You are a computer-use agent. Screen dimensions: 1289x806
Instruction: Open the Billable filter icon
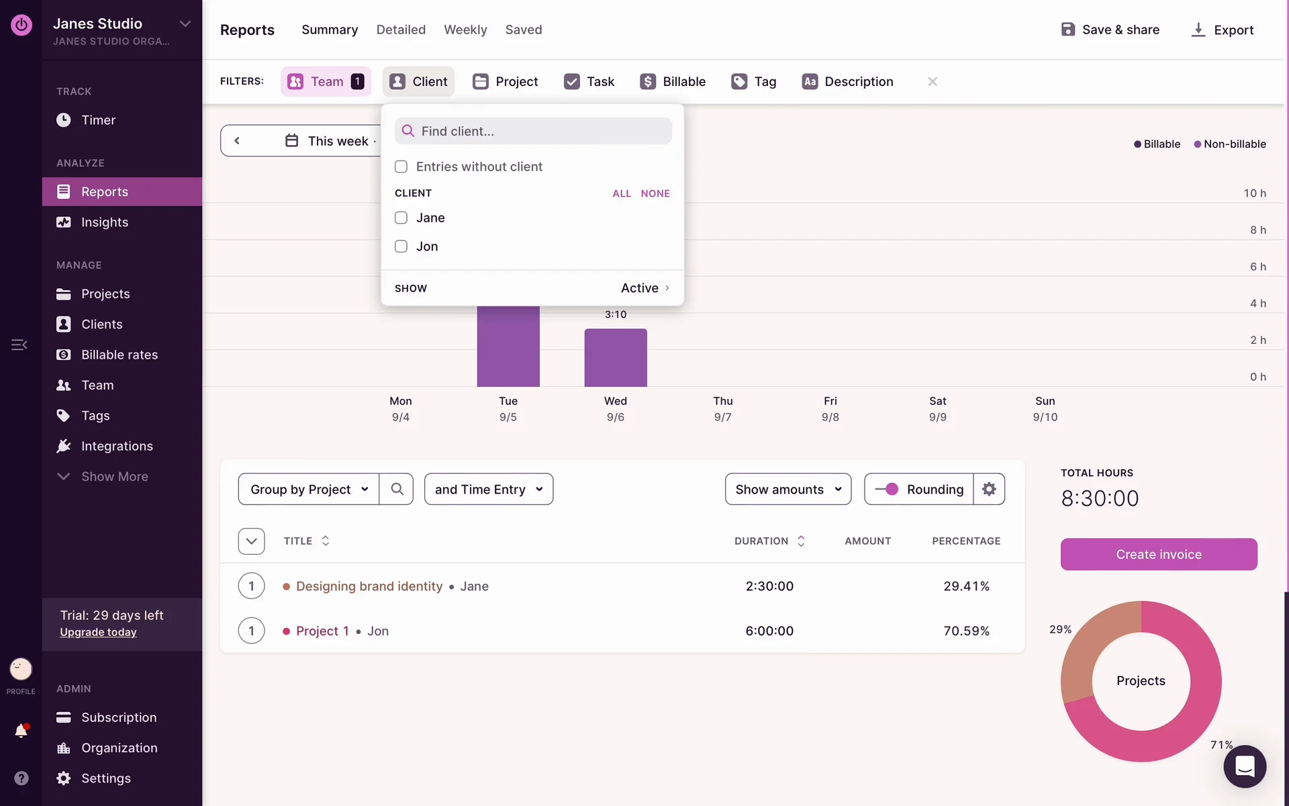(x=648, y=81)
